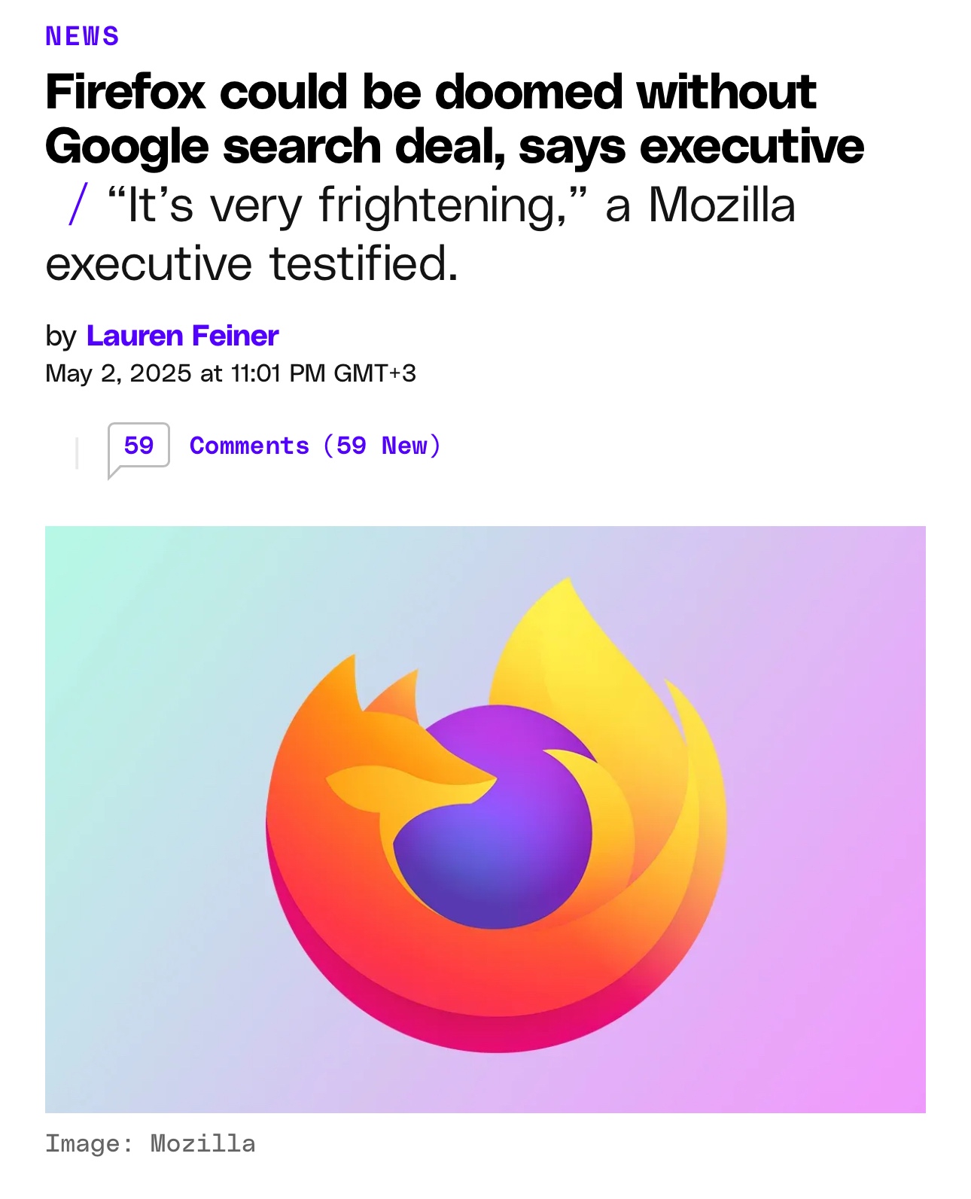This screenshot has width=971, height=1199.
Task: Click the GMT+3 timezone text
Action: click(374, 373)
